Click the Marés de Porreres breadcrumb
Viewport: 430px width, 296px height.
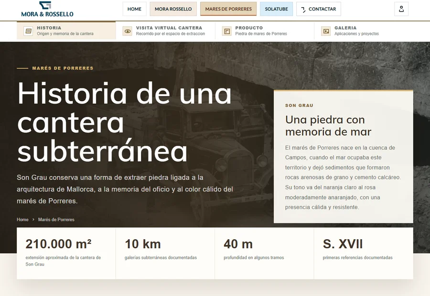click(x=56, y=220)
